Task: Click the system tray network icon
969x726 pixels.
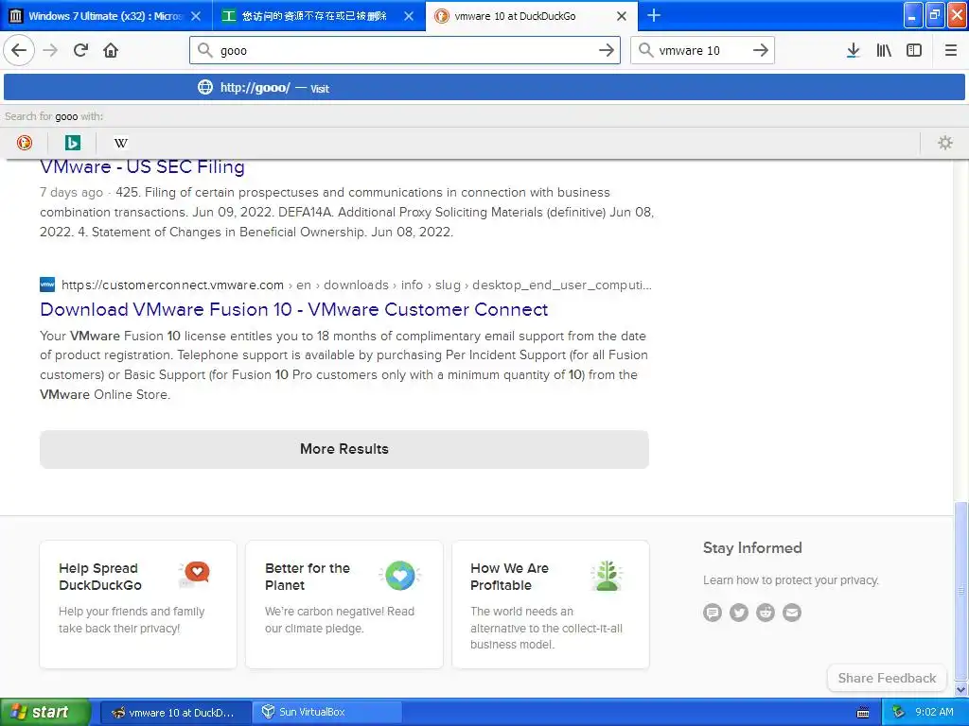Action: pyautogui.click(x=898, y=712)
